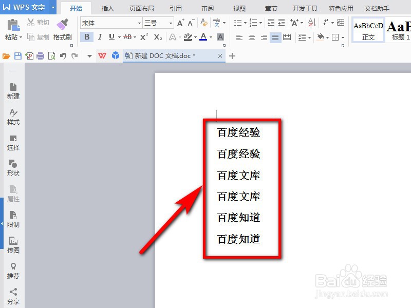Set right text alignment
Screen dimensions: 411x308
(x=264, y=37)
